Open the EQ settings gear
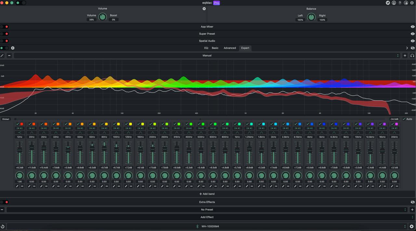Screen dimensions: 416x231 (x=13, y=48)
